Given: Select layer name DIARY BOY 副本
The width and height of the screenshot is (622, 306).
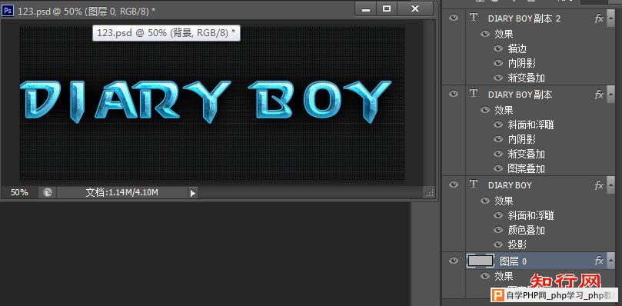Looking at the screenshot, I should click(520, 95).
